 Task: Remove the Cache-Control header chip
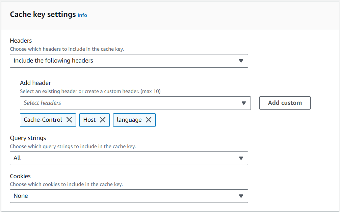pyautogui.click(x=69, y=120)
